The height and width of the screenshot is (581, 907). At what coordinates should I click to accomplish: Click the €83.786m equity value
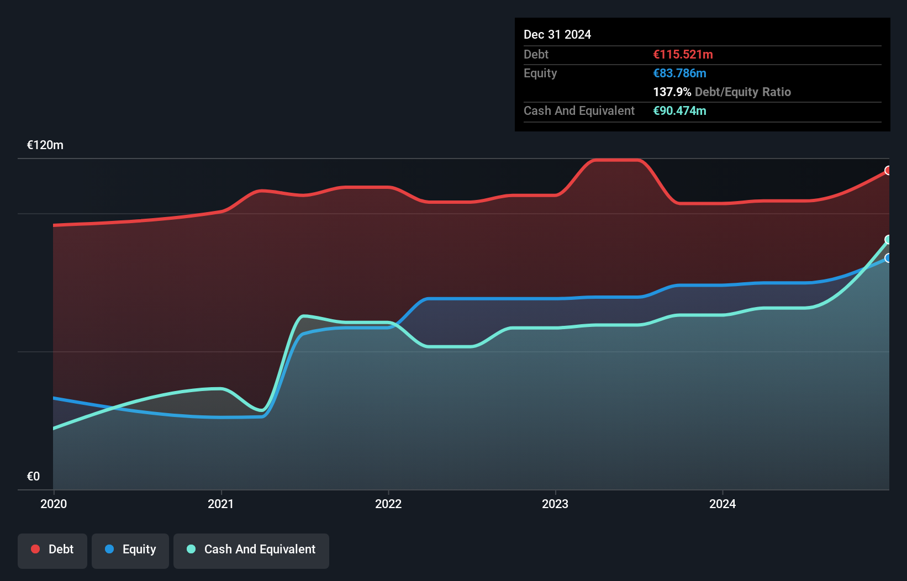coord(680,73)
